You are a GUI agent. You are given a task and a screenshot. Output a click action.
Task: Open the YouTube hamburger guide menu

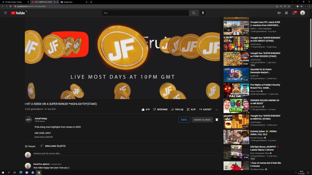[x=5, y=13]
